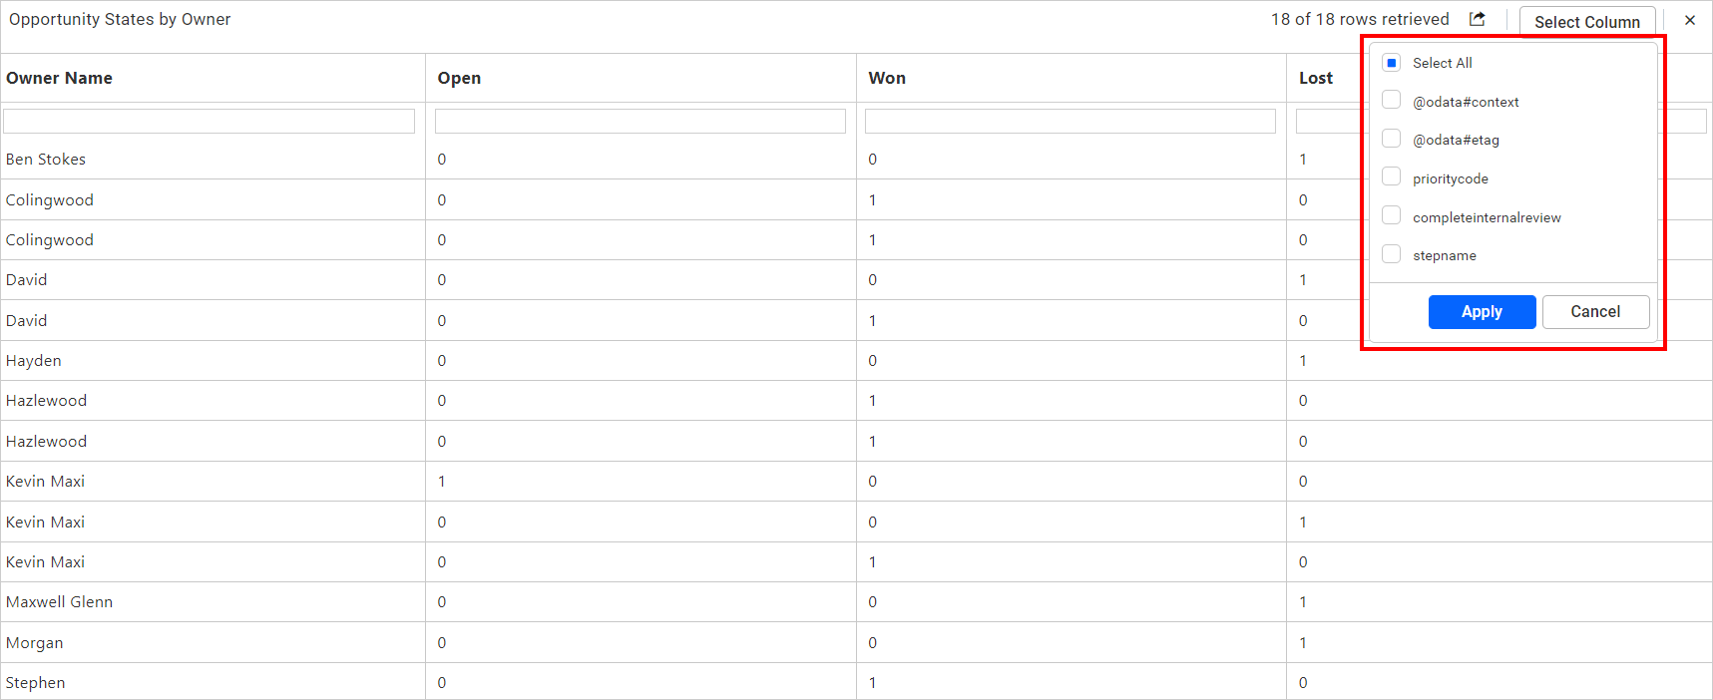Screen dimensions: 1713x700
Task: Close the Opportunity States panel
Action: click(x=1690, y=20)
